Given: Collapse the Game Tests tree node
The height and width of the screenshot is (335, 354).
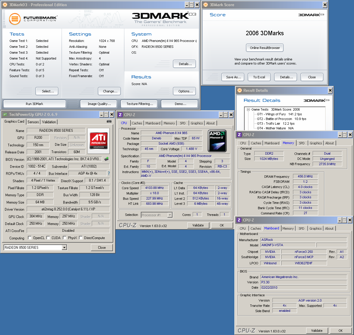Looking at the screenshot, I should [248, 109].
